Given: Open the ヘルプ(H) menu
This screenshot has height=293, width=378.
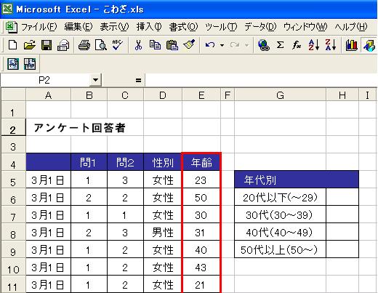Looking at the screenshot, I should pyautogui.click(x=351, y=27).
